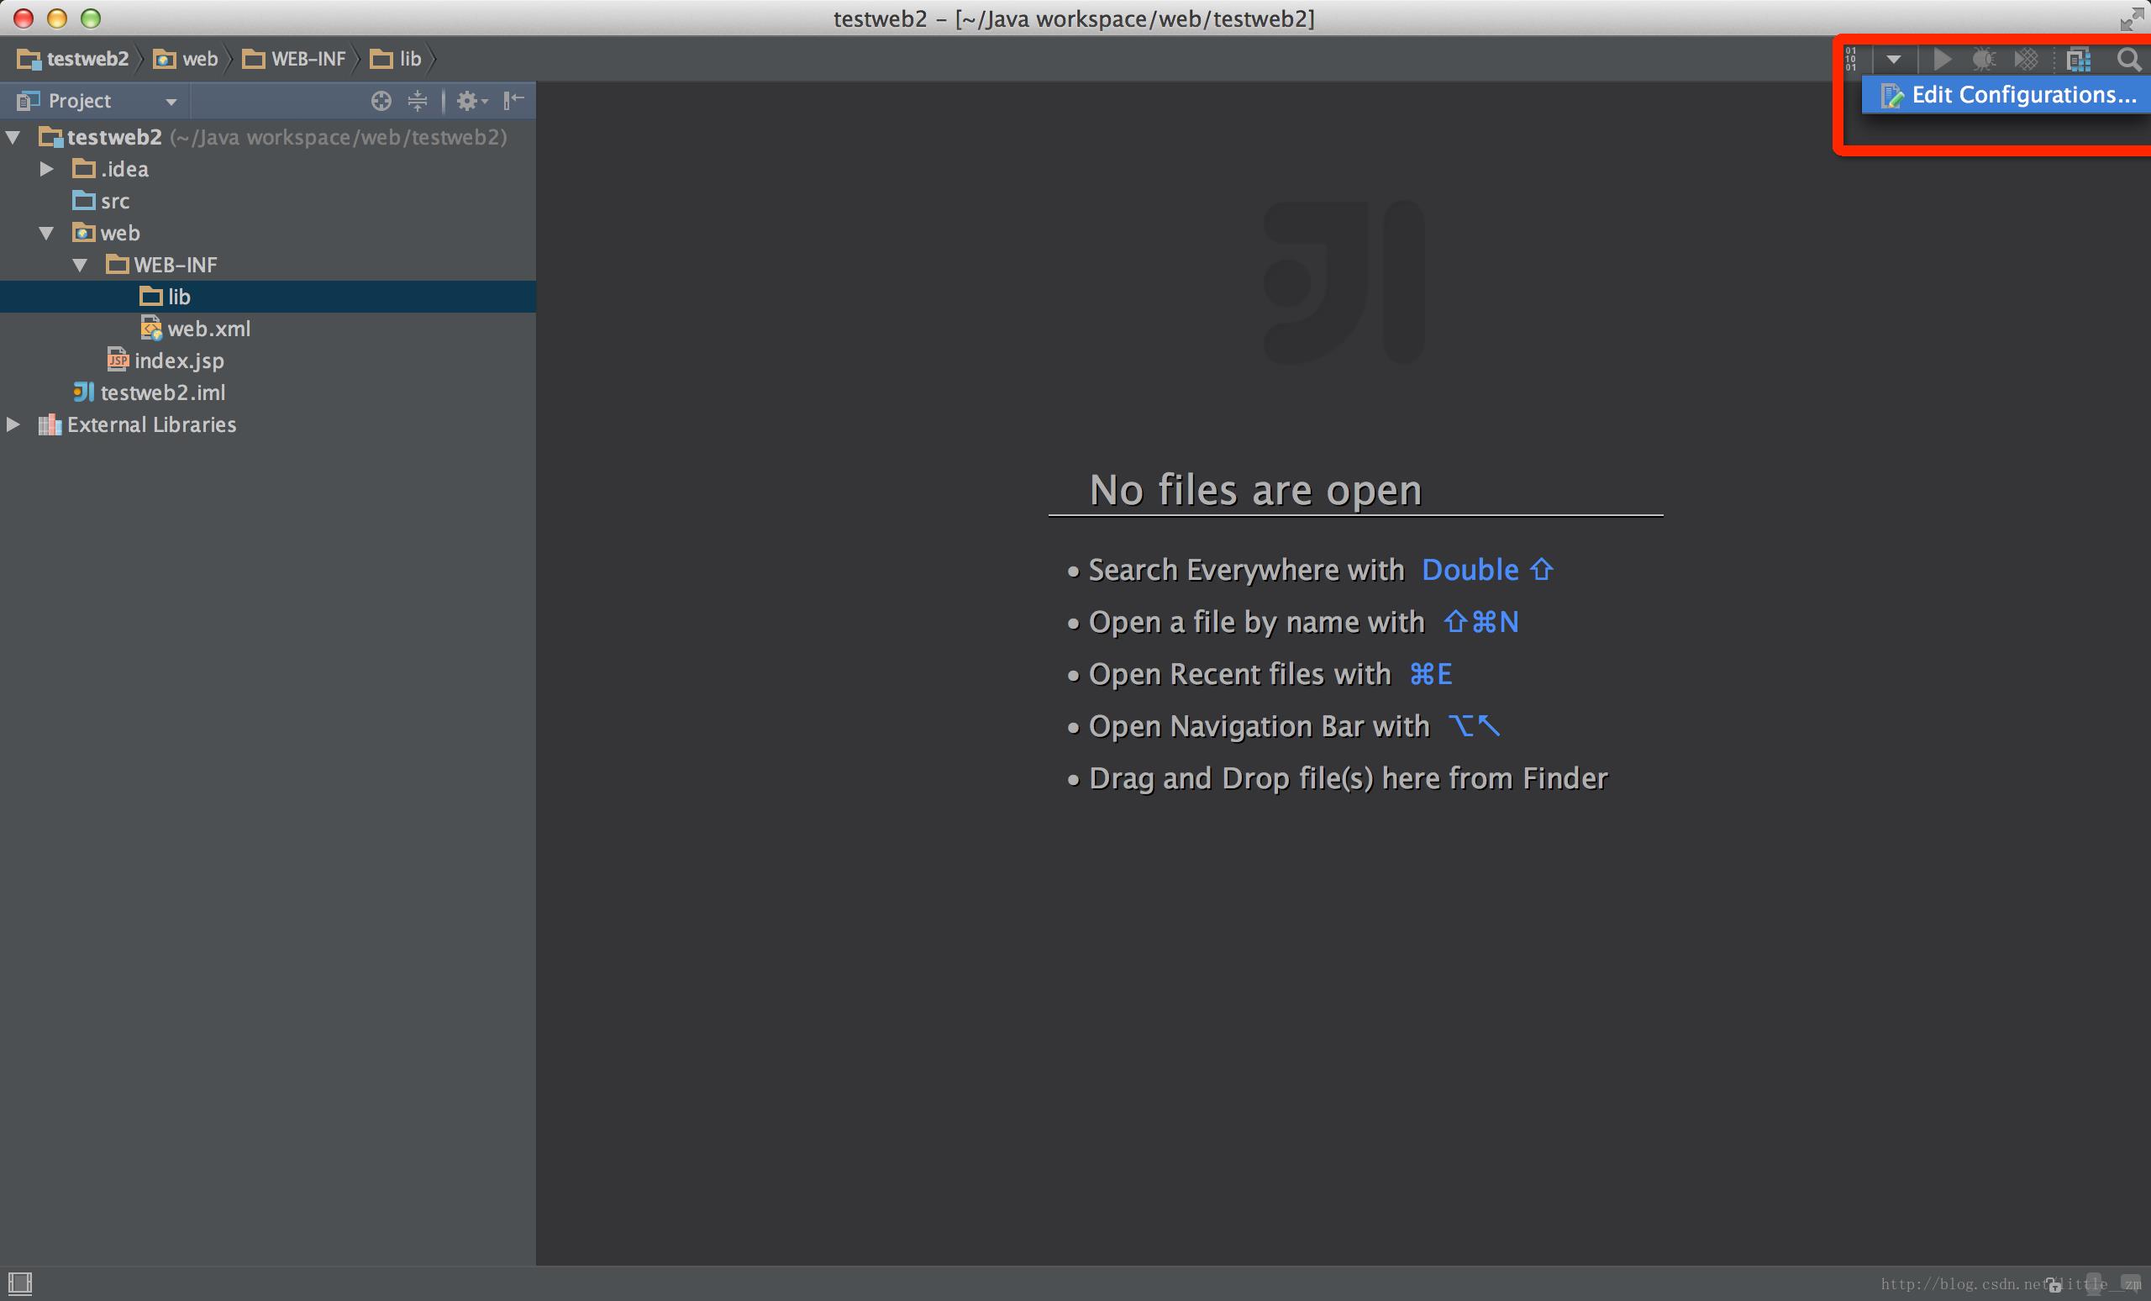The width and height of the screenshot is (2151, 1301).
Task: Click the Settings gear icon in Project panel
Action: coord(465,102)
